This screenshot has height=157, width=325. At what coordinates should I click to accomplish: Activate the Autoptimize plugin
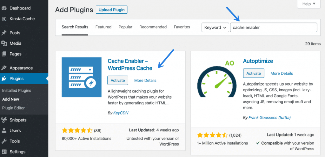(254, 73)
